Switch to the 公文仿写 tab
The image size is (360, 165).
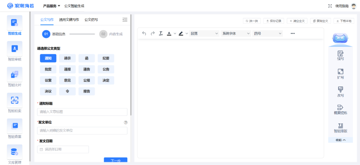pos(91,20)
